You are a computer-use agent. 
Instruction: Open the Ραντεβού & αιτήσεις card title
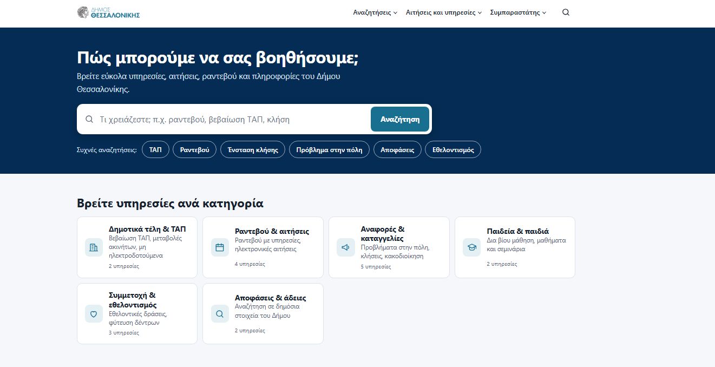272,231
